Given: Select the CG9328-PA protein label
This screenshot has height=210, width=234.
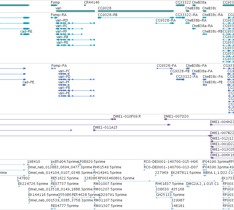Looking at the screenshot, I should tap(167, 66).
